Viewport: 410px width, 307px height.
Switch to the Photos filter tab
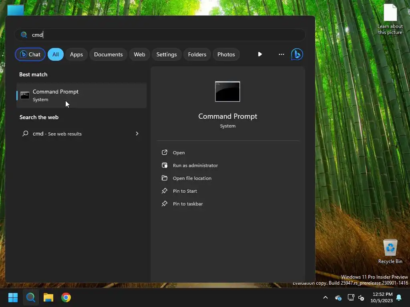coord(226,54)
